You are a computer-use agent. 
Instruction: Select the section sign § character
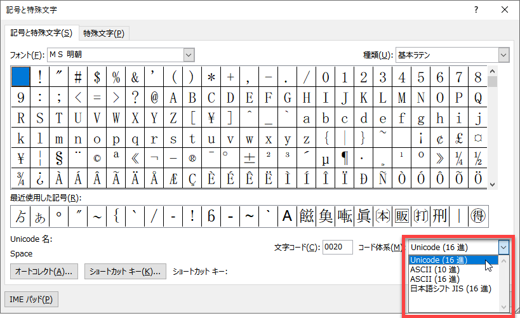[x=59, y=158]
